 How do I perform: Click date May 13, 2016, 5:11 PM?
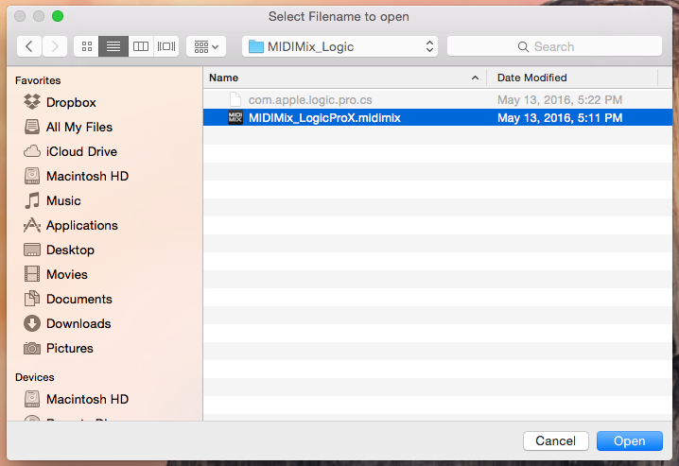tap(560, 118)
